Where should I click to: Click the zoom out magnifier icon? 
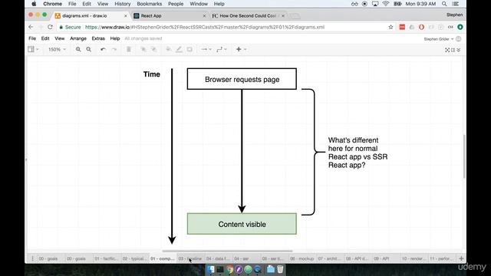[x=89, y=49]
